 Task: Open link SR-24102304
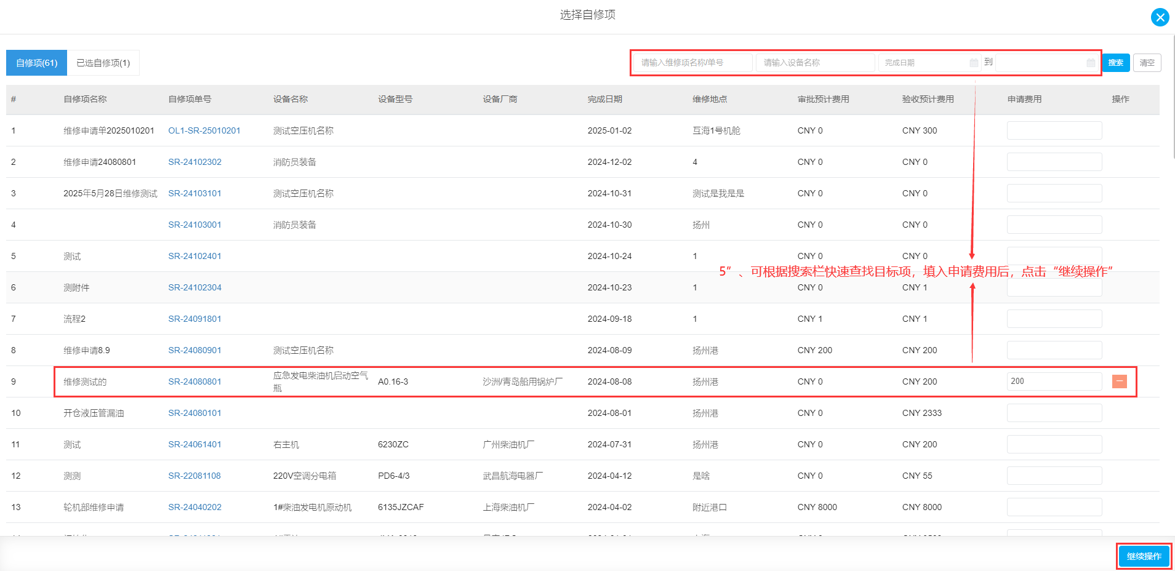194,287
